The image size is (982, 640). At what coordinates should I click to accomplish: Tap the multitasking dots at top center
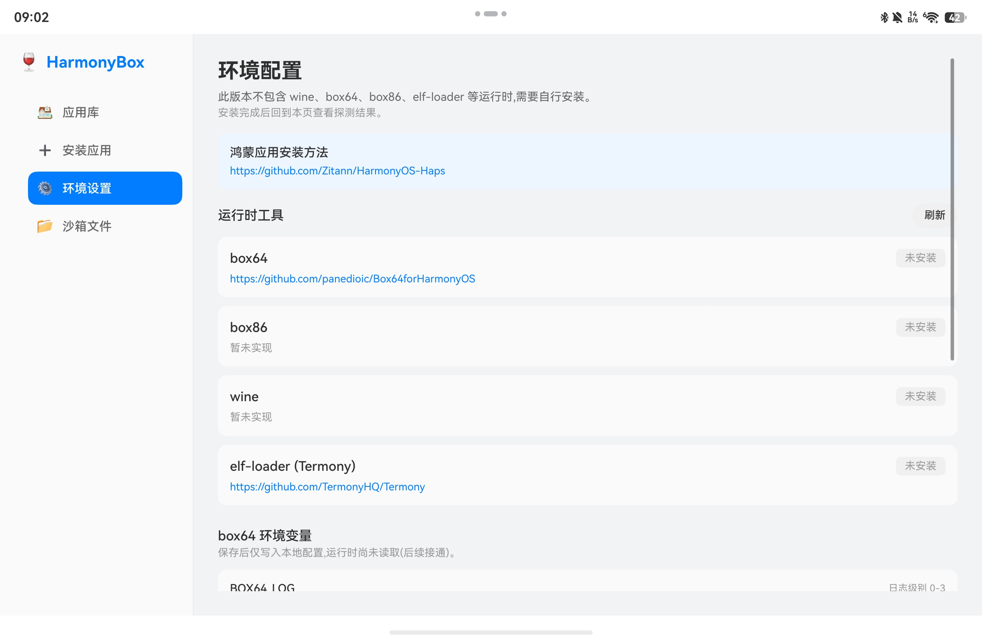point(491,14)
